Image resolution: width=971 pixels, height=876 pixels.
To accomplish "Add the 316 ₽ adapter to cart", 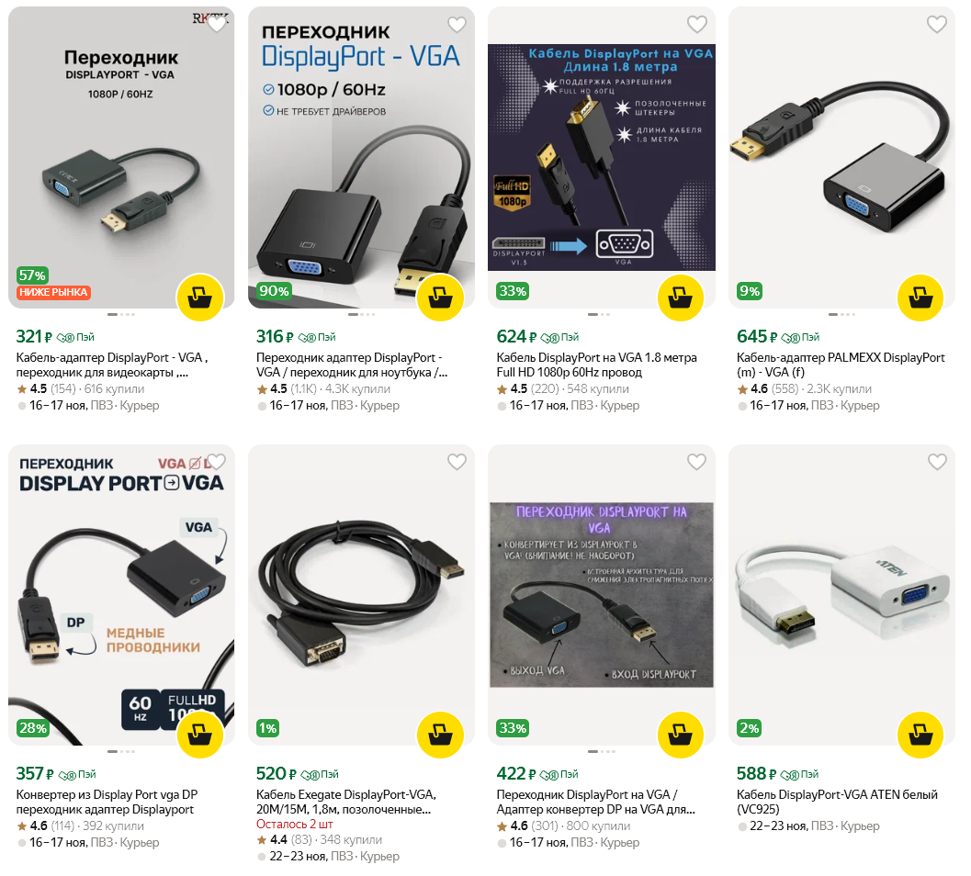I will pyautogui.click(x=440, y=298).
